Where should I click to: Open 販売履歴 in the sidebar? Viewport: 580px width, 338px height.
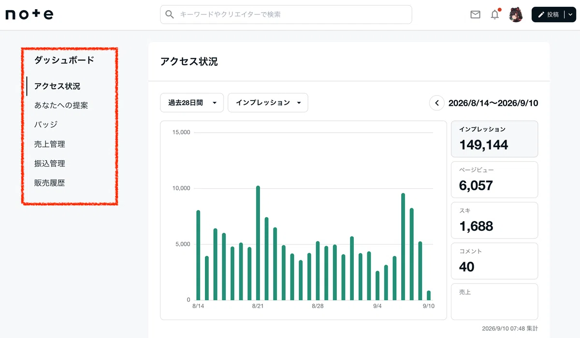pyautogui.click(x=49, y=183)
